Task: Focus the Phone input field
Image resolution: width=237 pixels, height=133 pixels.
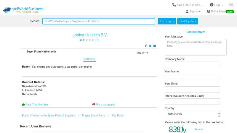Action: [192, 102]
